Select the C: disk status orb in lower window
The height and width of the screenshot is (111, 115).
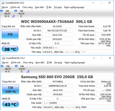click(16, 66)
